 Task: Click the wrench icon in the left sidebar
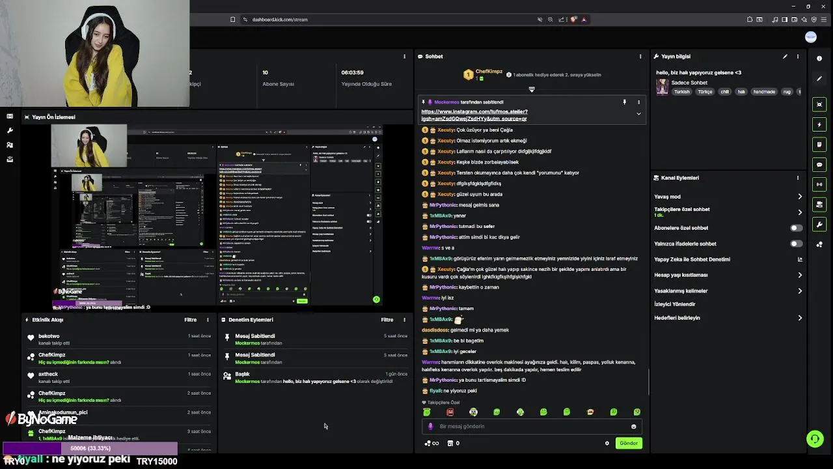[x=10, y=130]
